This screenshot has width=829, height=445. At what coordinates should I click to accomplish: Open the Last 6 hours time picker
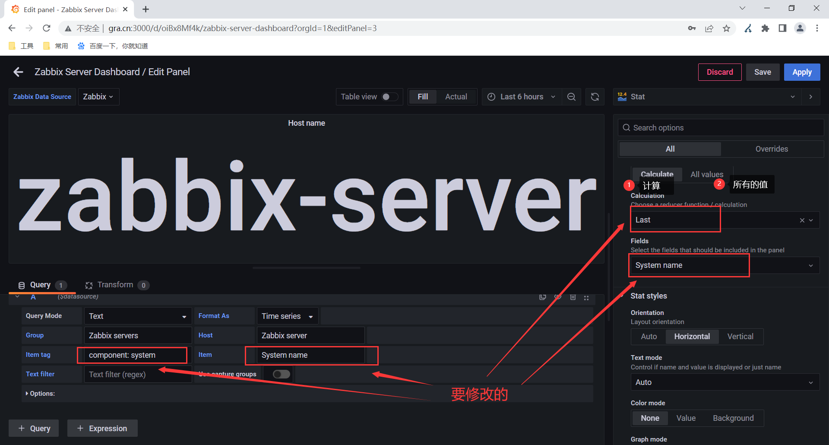click(522, 97)
